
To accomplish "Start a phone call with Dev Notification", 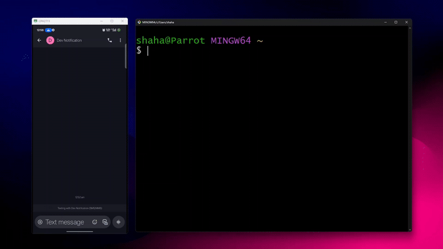I will coord(109,40).
